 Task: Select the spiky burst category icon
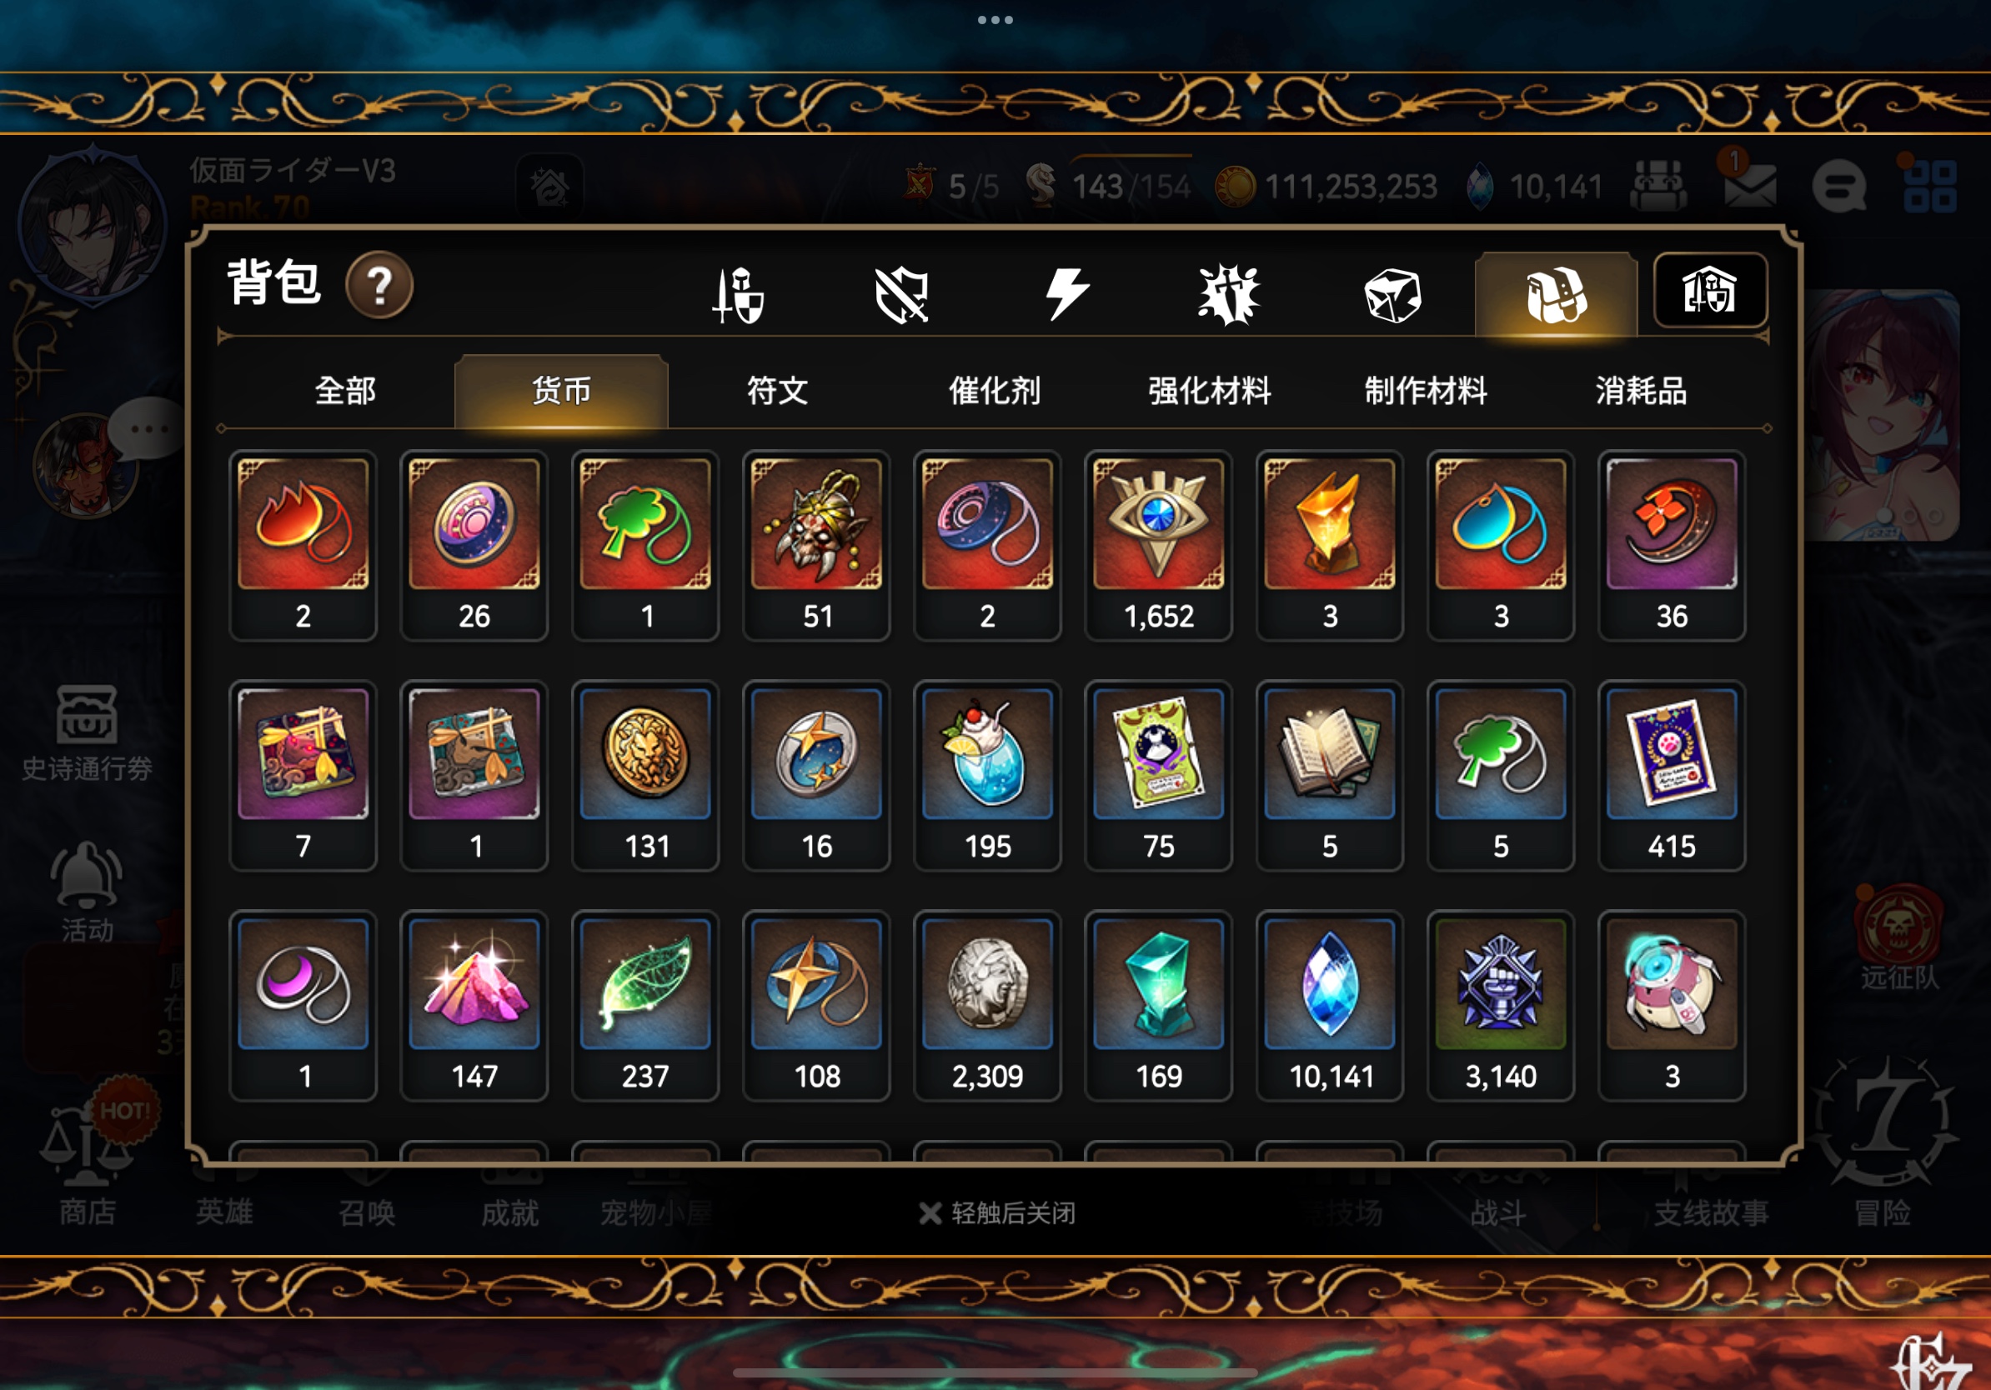click(x=1229, y=295)
